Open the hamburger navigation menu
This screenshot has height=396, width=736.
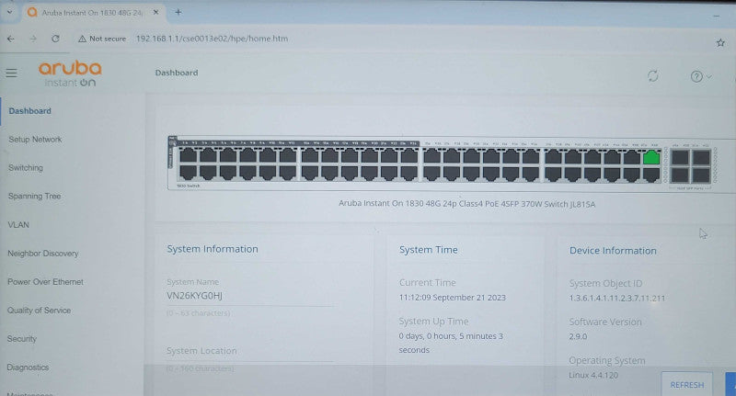11,74
